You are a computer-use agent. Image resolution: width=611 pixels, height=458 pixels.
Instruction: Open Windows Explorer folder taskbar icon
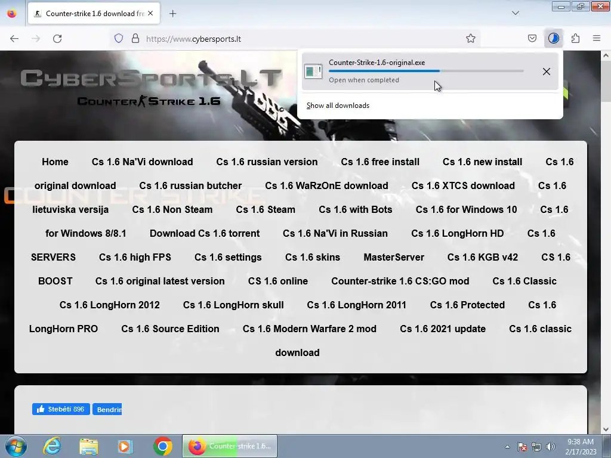pyautogui.click(x=89, y=446)
